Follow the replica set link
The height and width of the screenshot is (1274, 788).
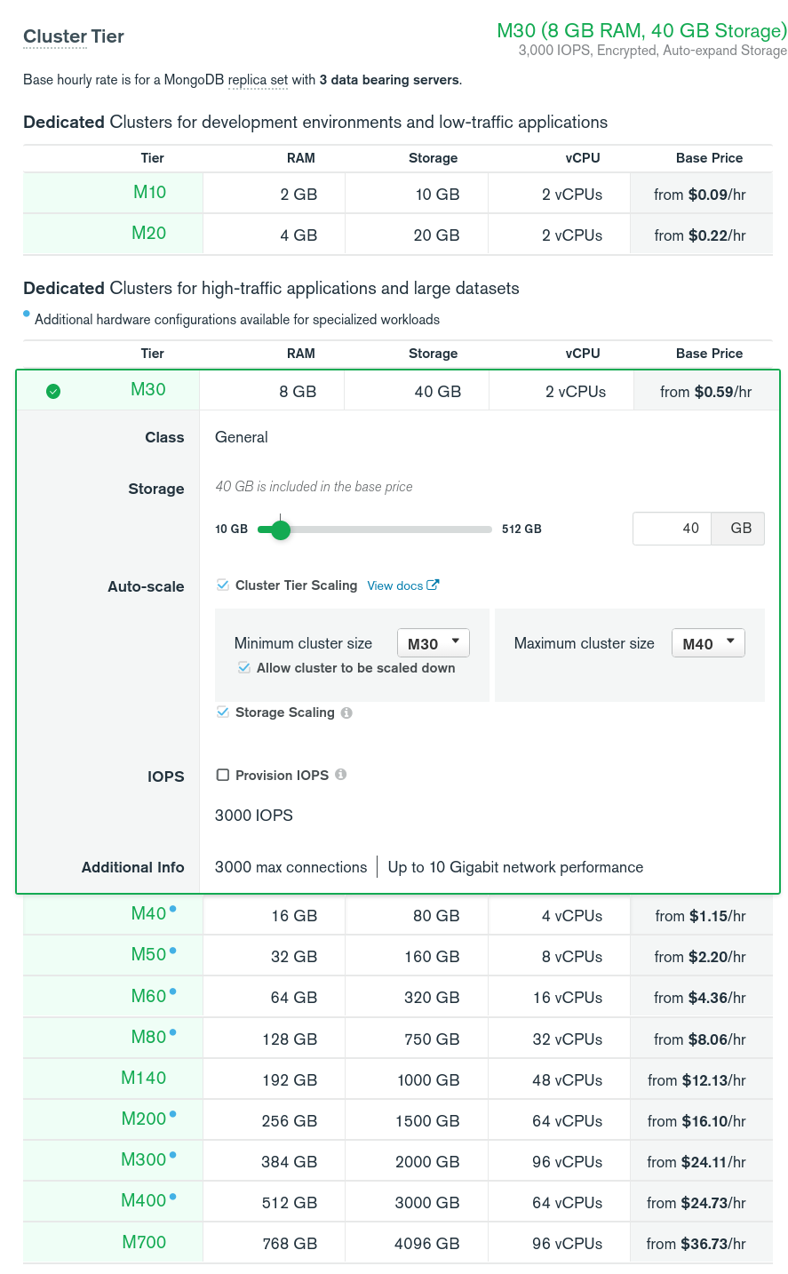pos(257,80)
